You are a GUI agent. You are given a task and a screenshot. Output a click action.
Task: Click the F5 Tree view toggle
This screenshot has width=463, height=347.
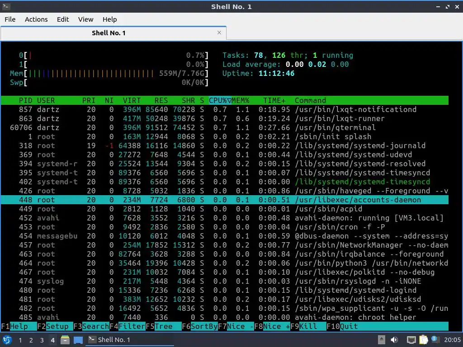click(164, 326)
